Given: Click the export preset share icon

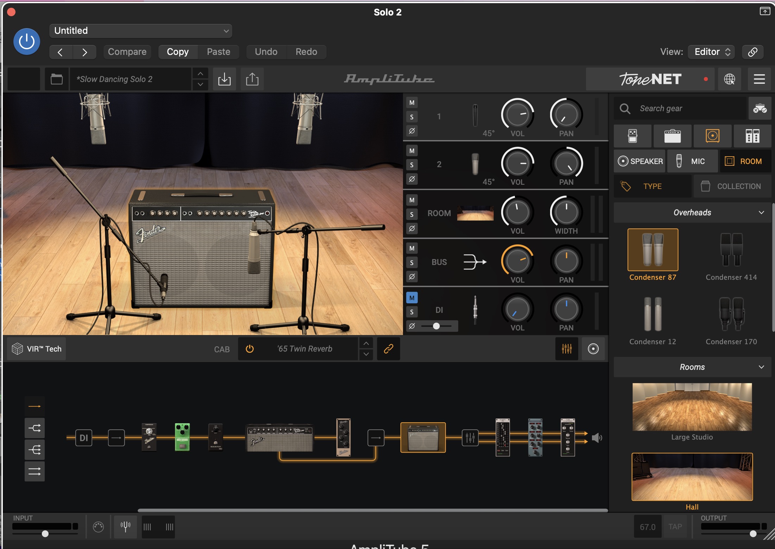Looking at the screenshot, I should 252,79.
